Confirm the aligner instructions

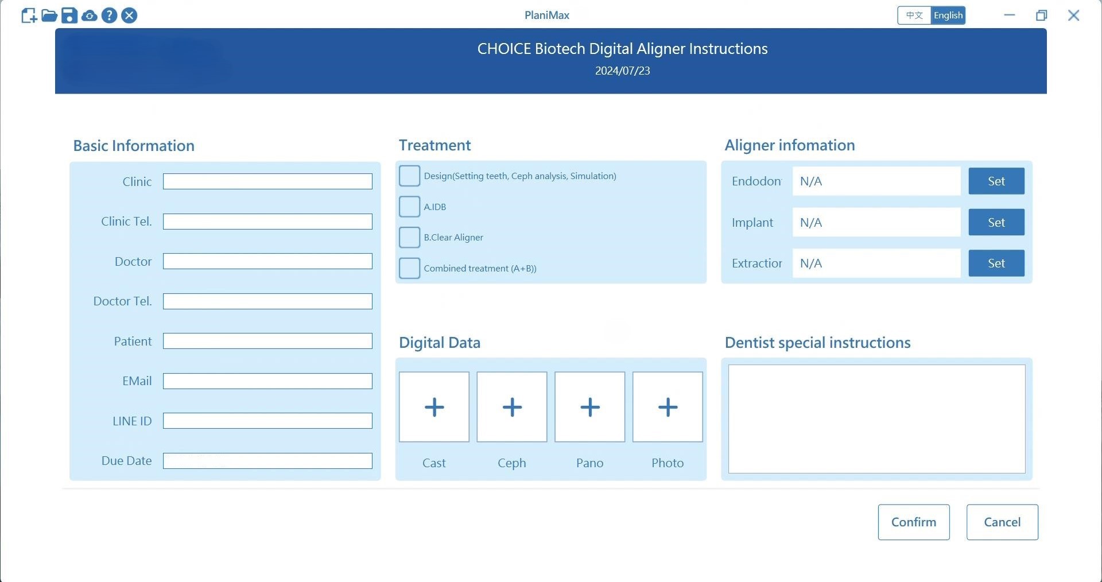(x=914, y=522)
